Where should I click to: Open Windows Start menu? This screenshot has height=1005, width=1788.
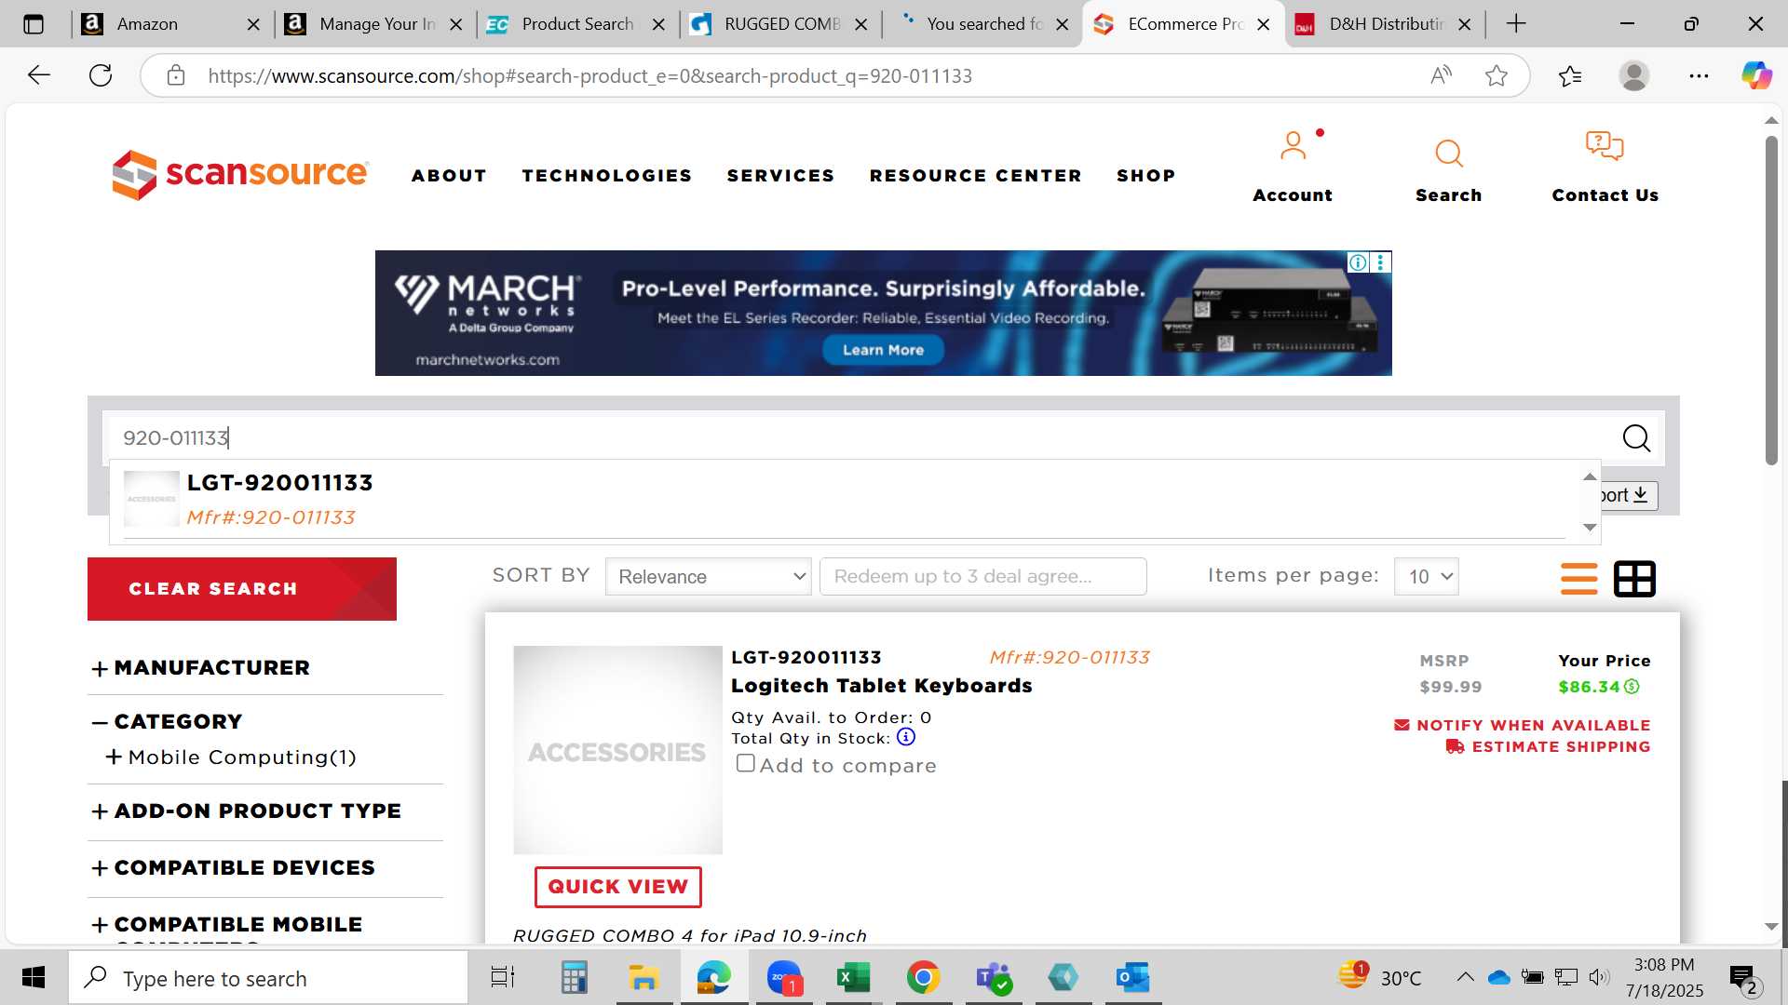coord(34,977)
